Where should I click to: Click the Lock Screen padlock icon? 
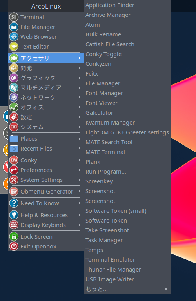14,236
